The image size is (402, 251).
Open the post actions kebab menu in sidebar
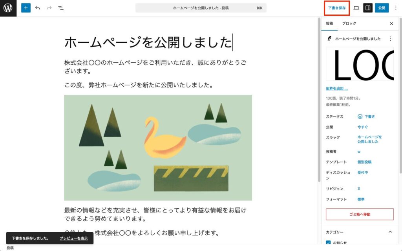coord(391,39)
